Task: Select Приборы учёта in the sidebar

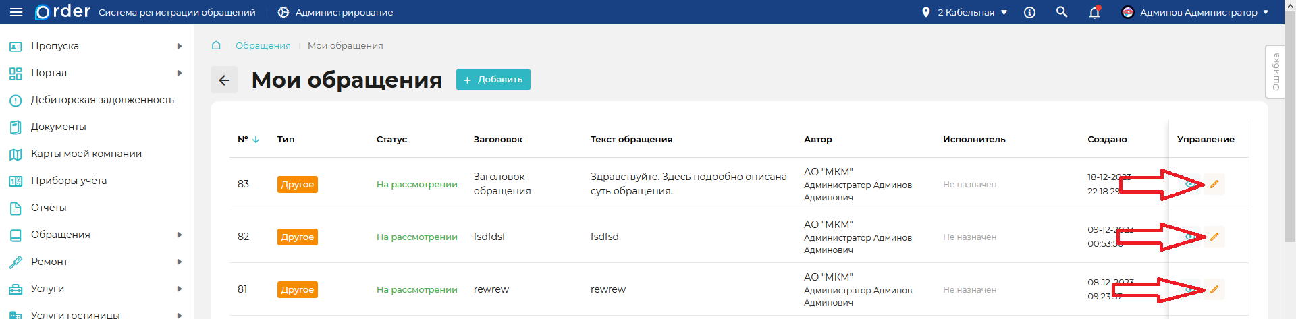Action: pyautogui.click(x=69, y=181)
